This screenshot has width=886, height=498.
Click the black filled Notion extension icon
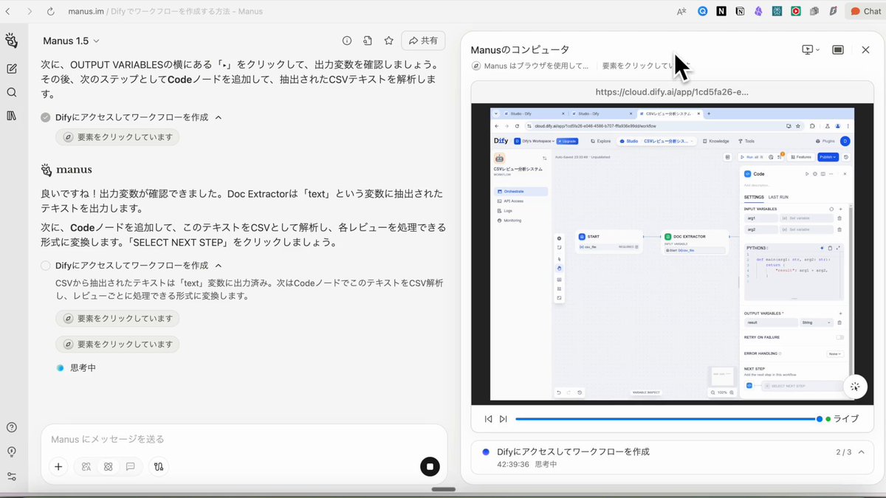[721, 12]
